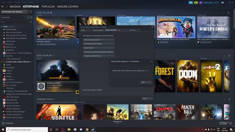This screenshot has width=235, height=132.
Task: Click verify game files integrity button
Action: (x=99, y=52)
